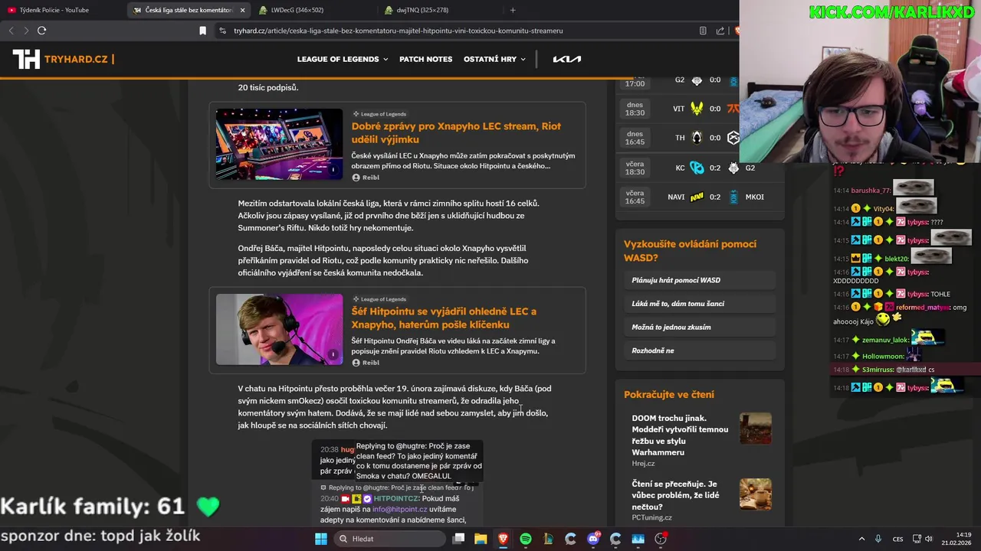Click the browser forward arrow
The width and height of the screenshot is (981, 551).
(x=25, y=31)
